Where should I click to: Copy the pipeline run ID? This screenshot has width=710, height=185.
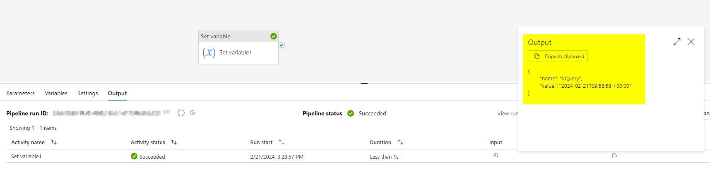(167, 112)
